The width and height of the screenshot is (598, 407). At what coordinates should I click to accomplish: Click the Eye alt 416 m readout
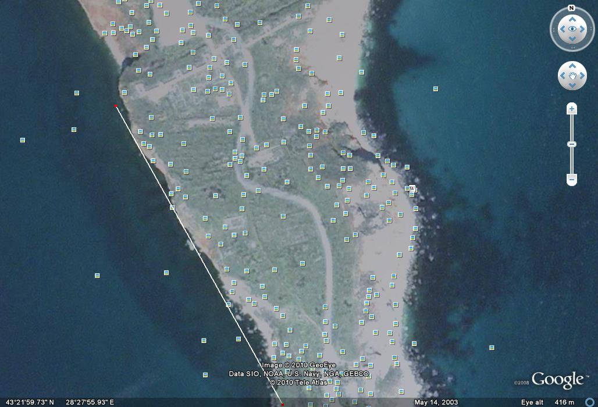(547, 402)
